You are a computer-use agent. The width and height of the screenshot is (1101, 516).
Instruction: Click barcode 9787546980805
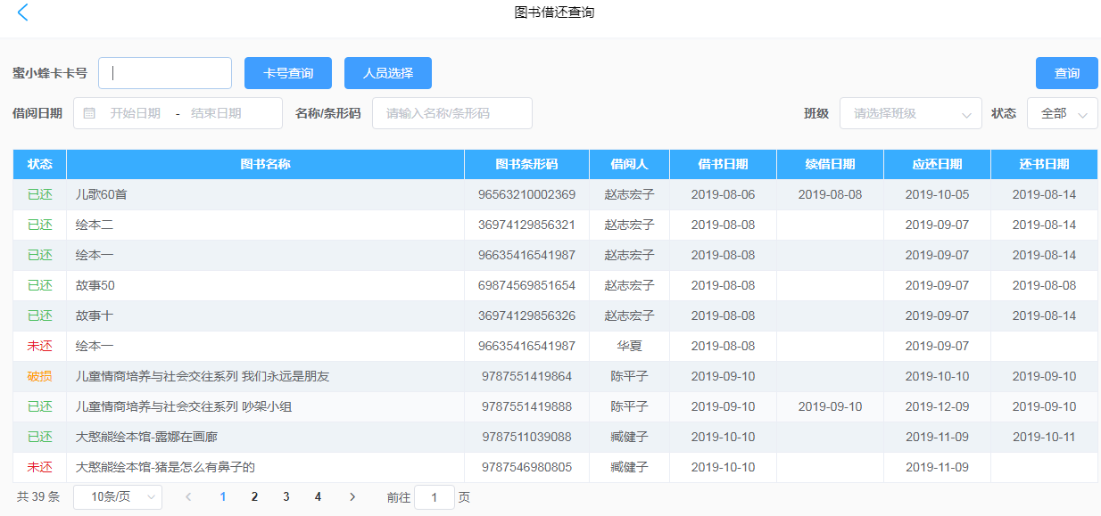(527, 467)
